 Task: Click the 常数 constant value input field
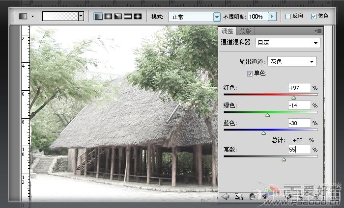click(299, 150)
